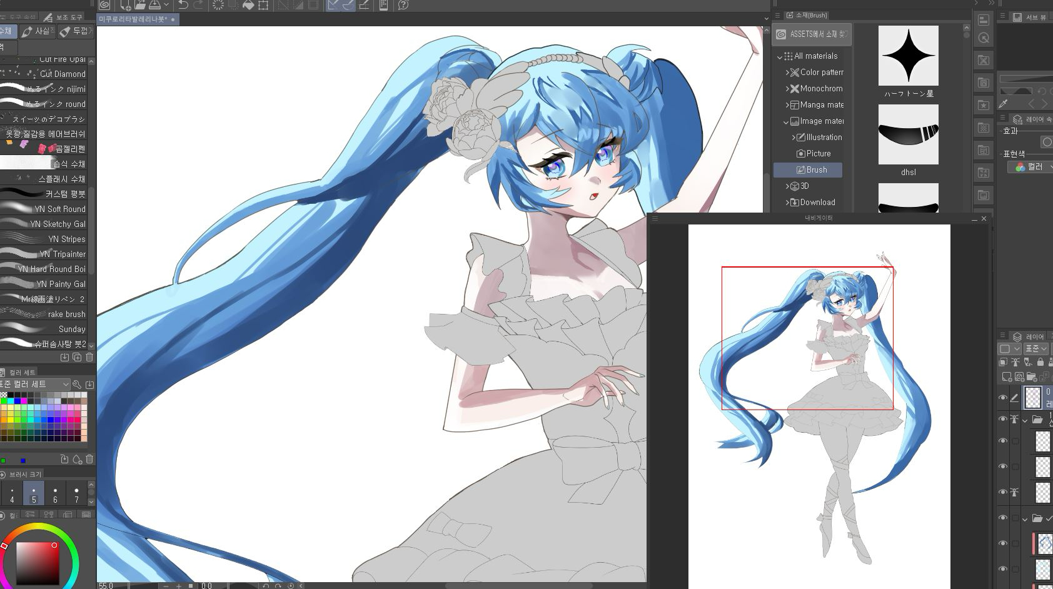
Task: Toggle visibility of the first layer folder
Action: 1003,419
